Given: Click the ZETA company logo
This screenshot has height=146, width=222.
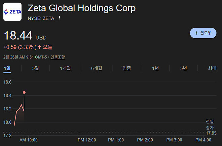Looking at the screenshot, I should click(12, 12).
